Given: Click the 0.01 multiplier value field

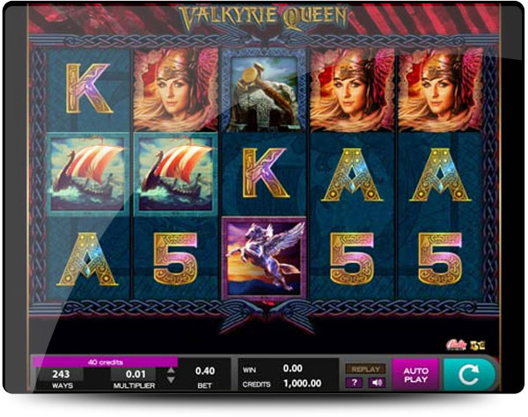Looking at the screenshot, I should [136, 374].
